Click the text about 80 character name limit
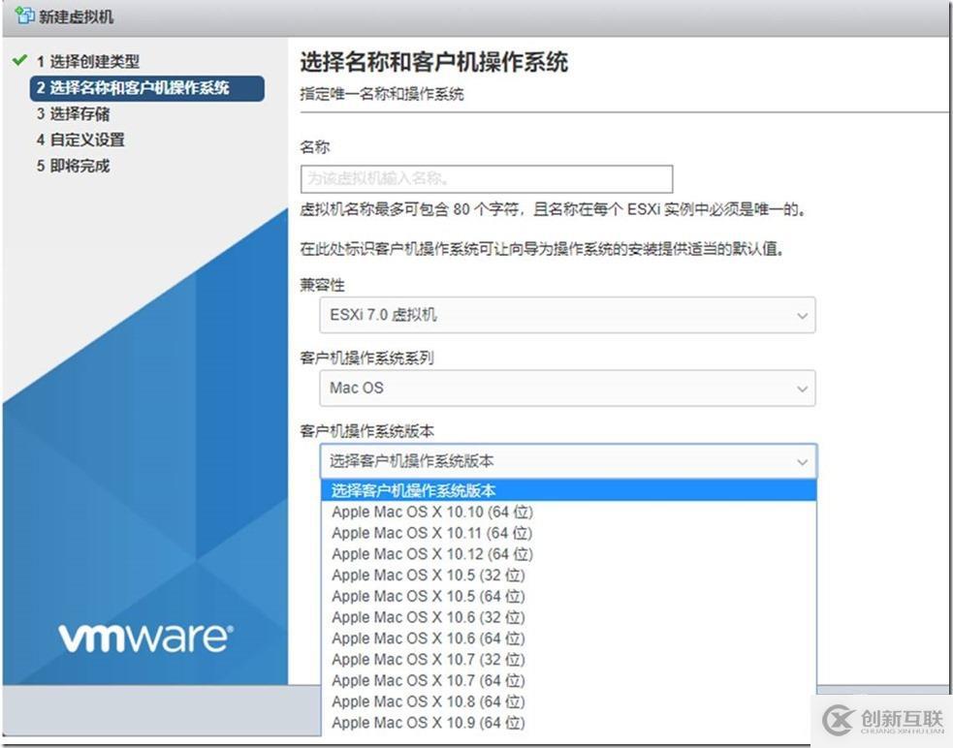Image resolution: width=953 pixels, height=748 pixels. click(553, 210)
